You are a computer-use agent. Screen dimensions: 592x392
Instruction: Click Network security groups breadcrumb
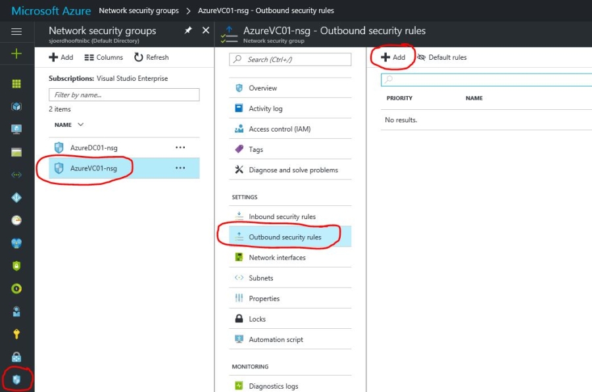(139, 11)
